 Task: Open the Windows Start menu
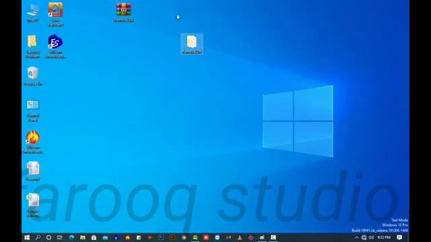[27, 237]
